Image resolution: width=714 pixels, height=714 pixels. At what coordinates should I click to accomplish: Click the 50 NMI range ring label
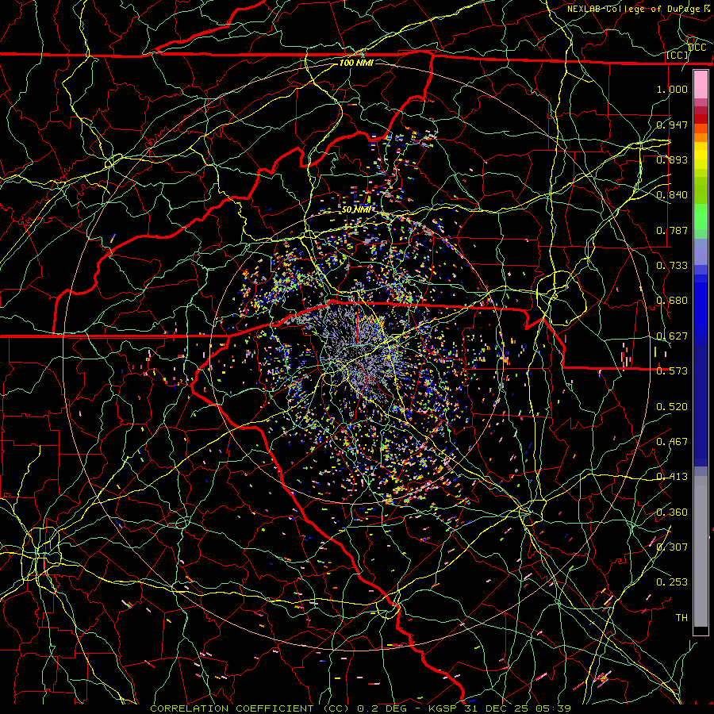coord(355,209)
